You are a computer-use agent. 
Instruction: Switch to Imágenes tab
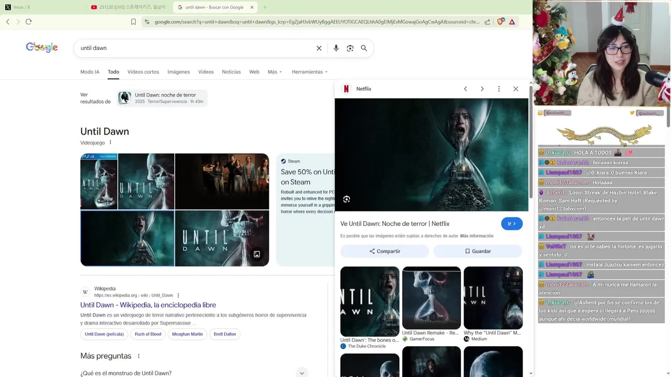pyautogui.click(x=179, y=72)
